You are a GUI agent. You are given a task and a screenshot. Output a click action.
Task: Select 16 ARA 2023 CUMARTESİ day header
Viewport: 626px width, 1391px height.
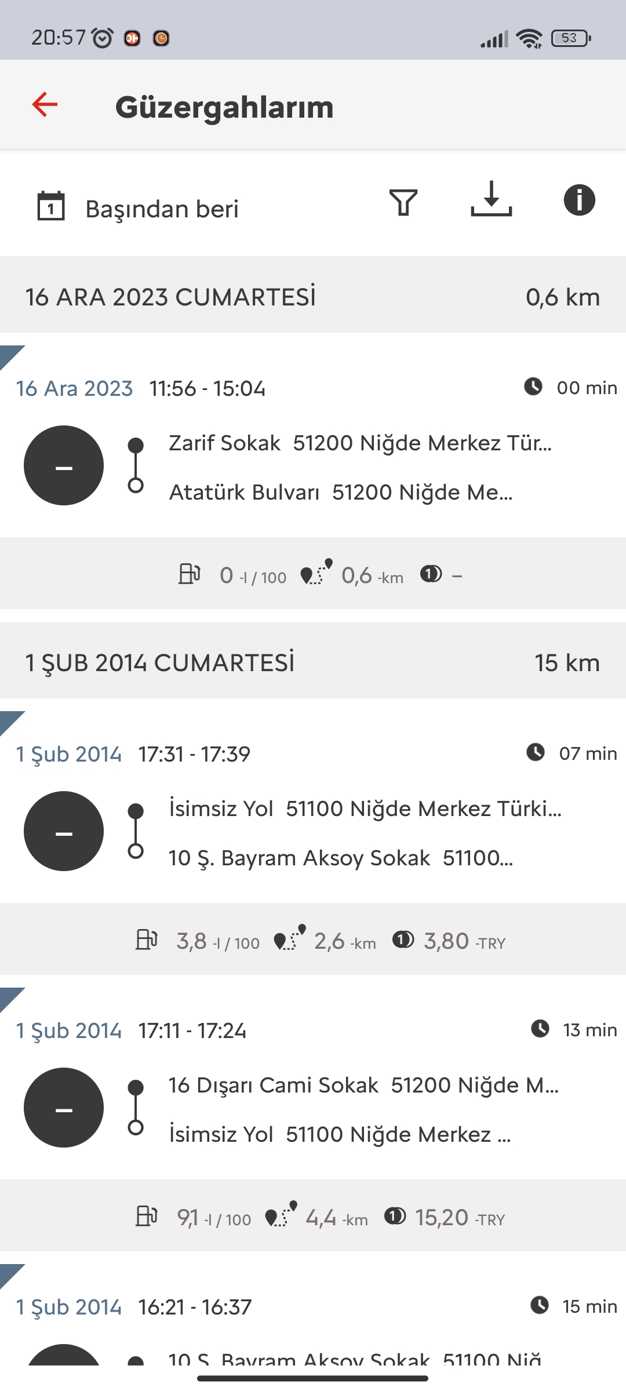(313, 295)
